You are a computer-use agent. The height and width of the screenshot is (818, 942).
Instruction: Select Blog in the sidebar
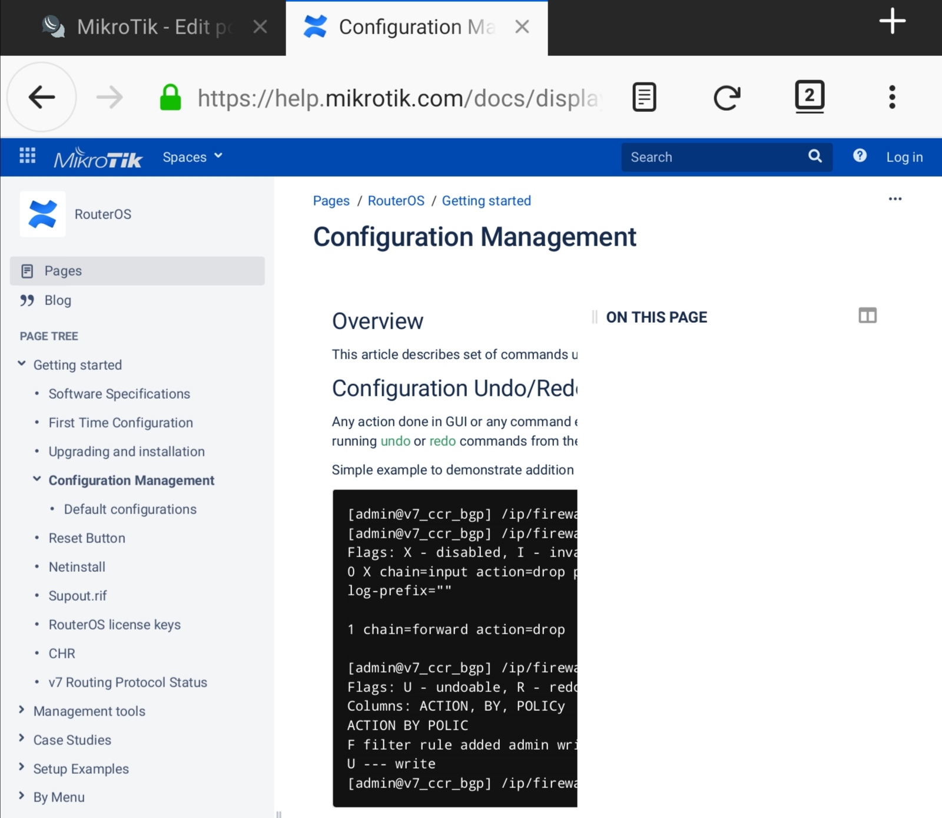(x=58, y=300)
